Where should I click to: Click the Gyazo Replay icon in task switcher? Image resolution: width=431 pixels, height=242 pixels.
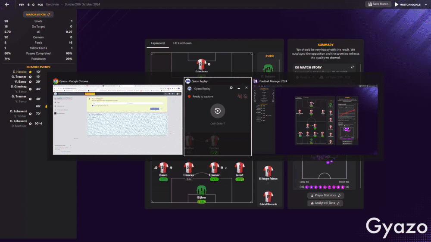(188, 81)
